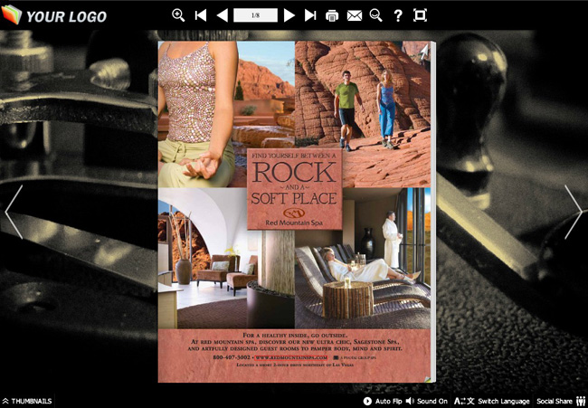Expand the THUMBNAILS panel

[x=27, y=402]
